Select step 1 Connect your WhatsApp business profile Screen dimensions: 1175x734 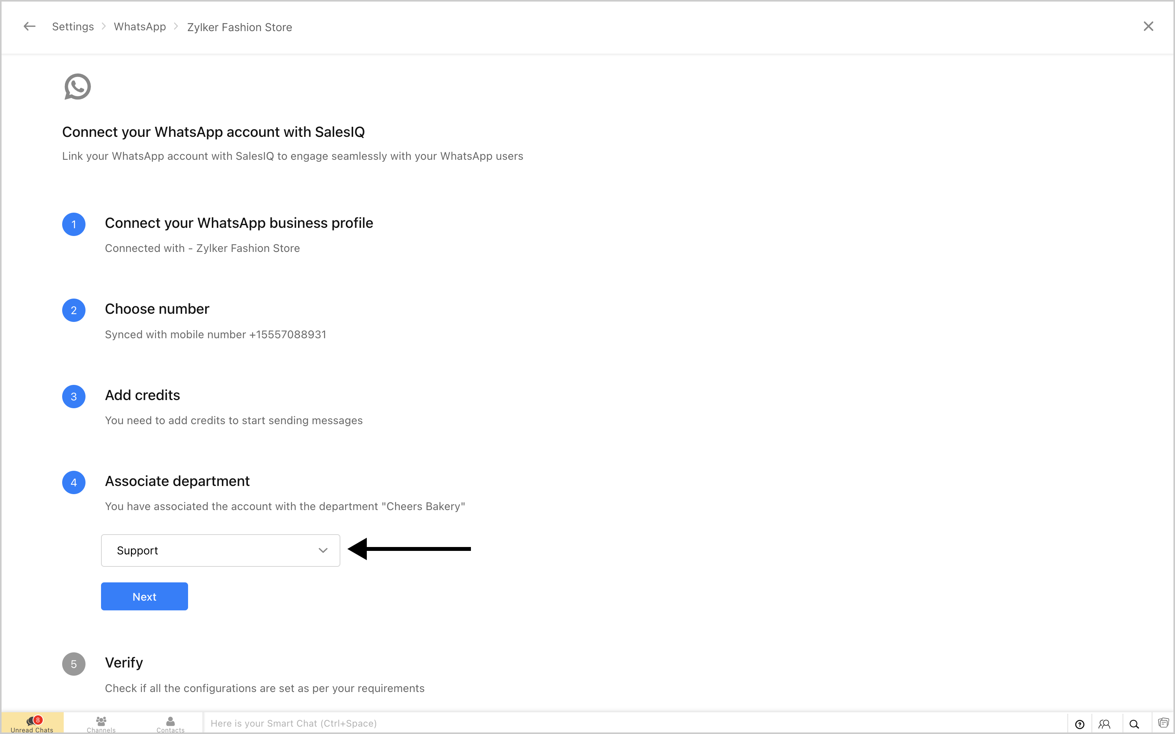point(239,223)
